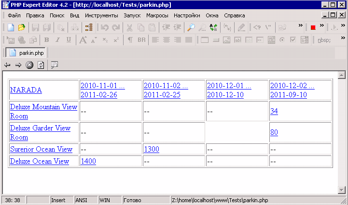Click the 1400 price link
348x205 pixels.
(88, 161)
